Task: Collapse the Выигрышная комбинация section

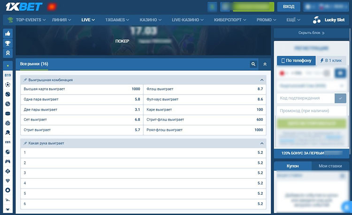Action: [262, 80]
